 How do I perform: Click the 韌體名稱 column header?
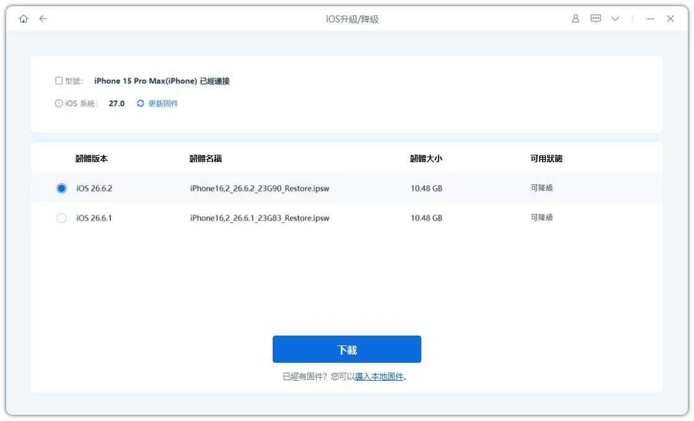coord(205,158)
